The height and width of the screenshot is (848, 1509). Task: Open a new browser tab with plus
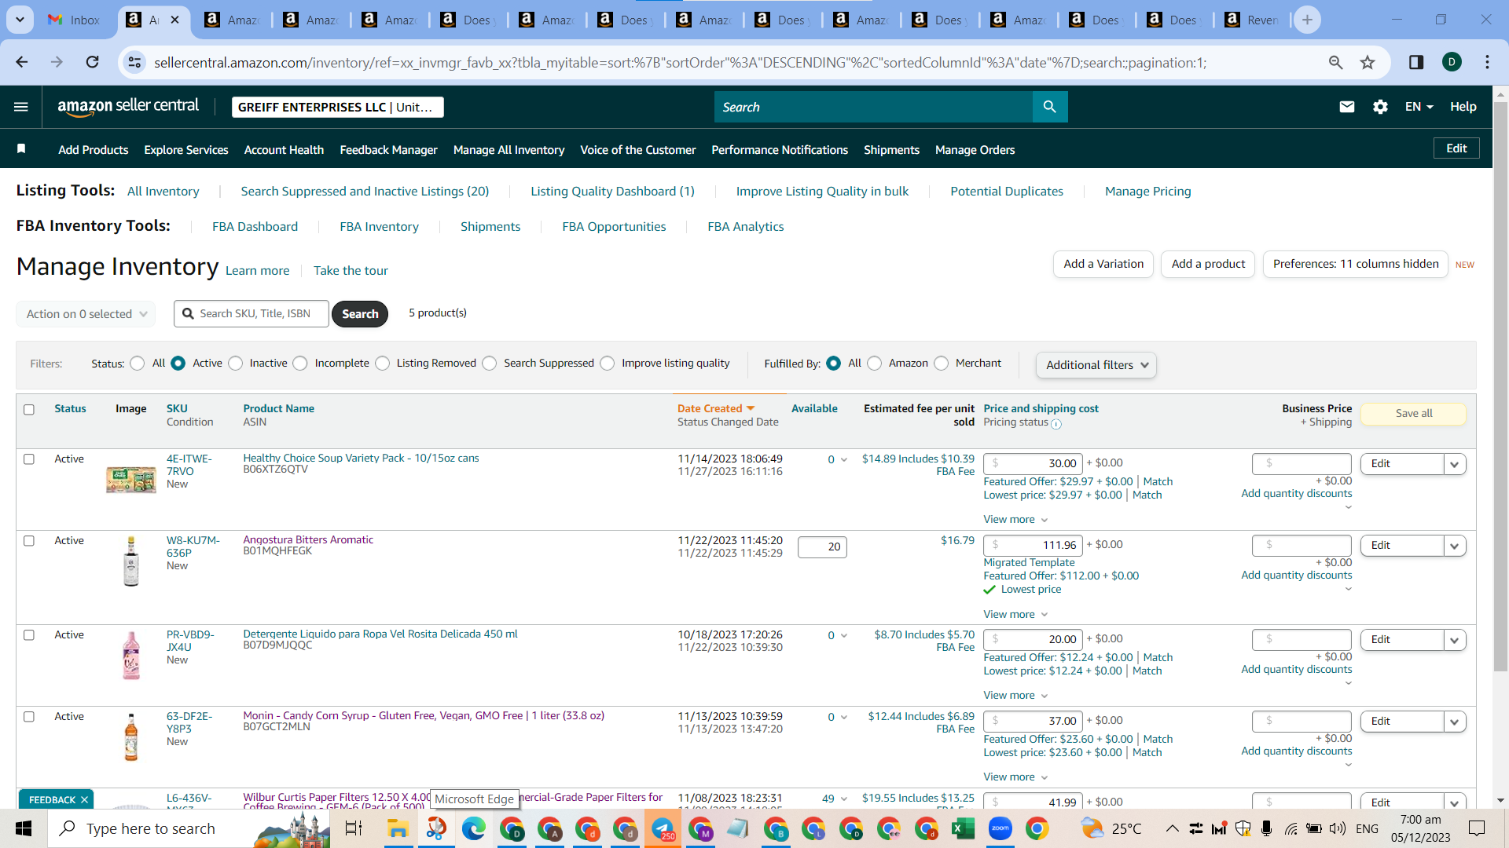1307,20
